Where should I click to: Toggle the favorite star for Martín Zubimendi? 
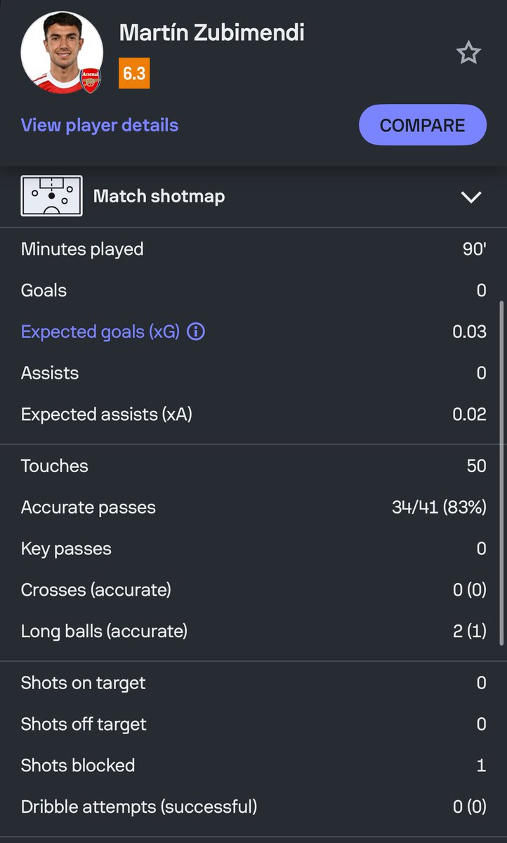[468, 53]
